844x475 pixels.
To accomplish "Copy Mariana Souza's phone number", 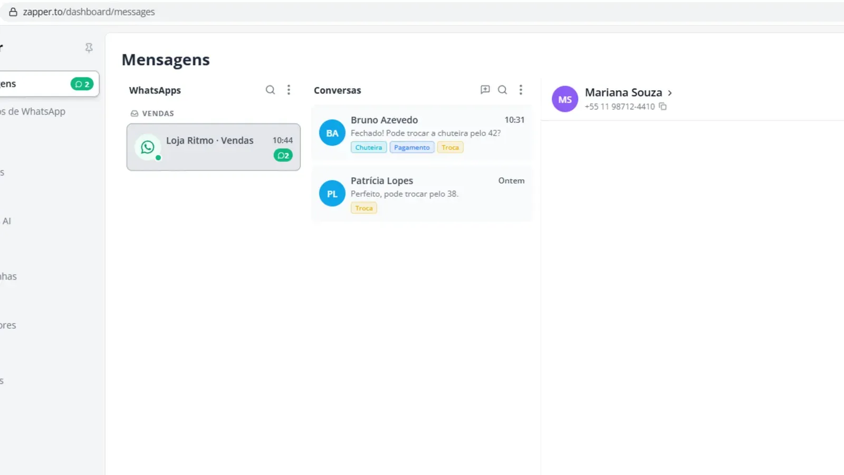I will [x=663, y=107].
